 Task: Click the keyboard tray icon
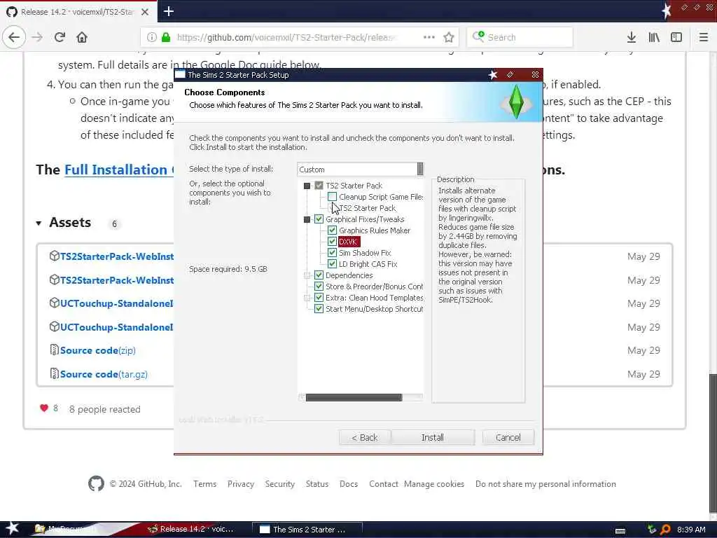[x=620, y=531]
